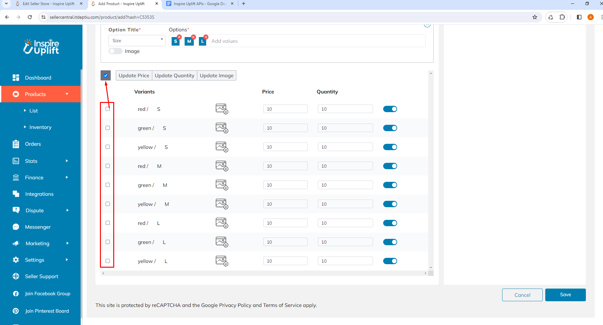Turn on the Image toggle switch
Viewport: 603px width, 325px height.
pyautogui.click(x=115, y=51)
